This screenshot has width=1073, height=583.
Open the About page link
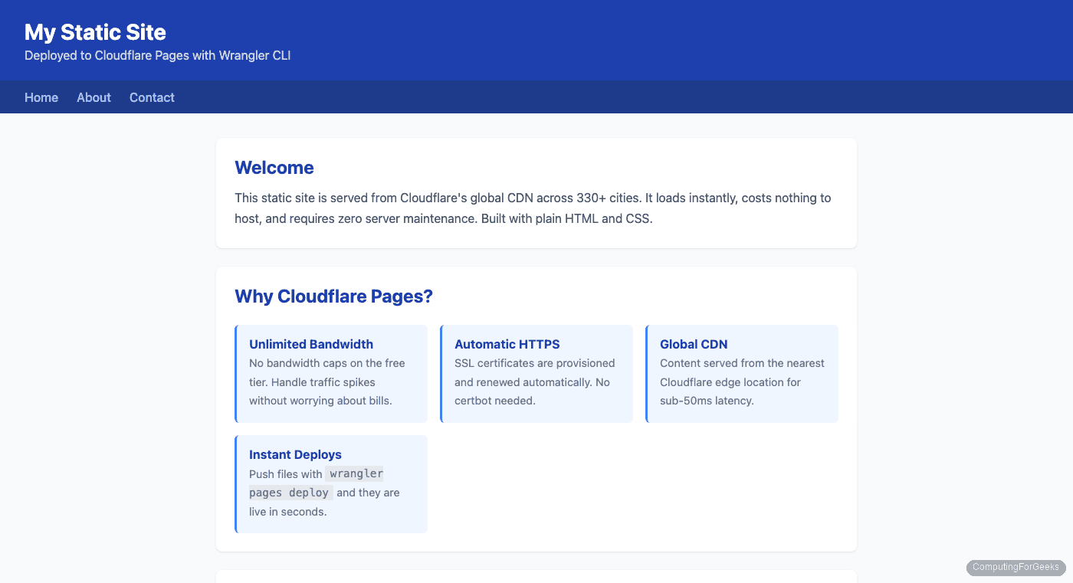(x=94, y=97)
